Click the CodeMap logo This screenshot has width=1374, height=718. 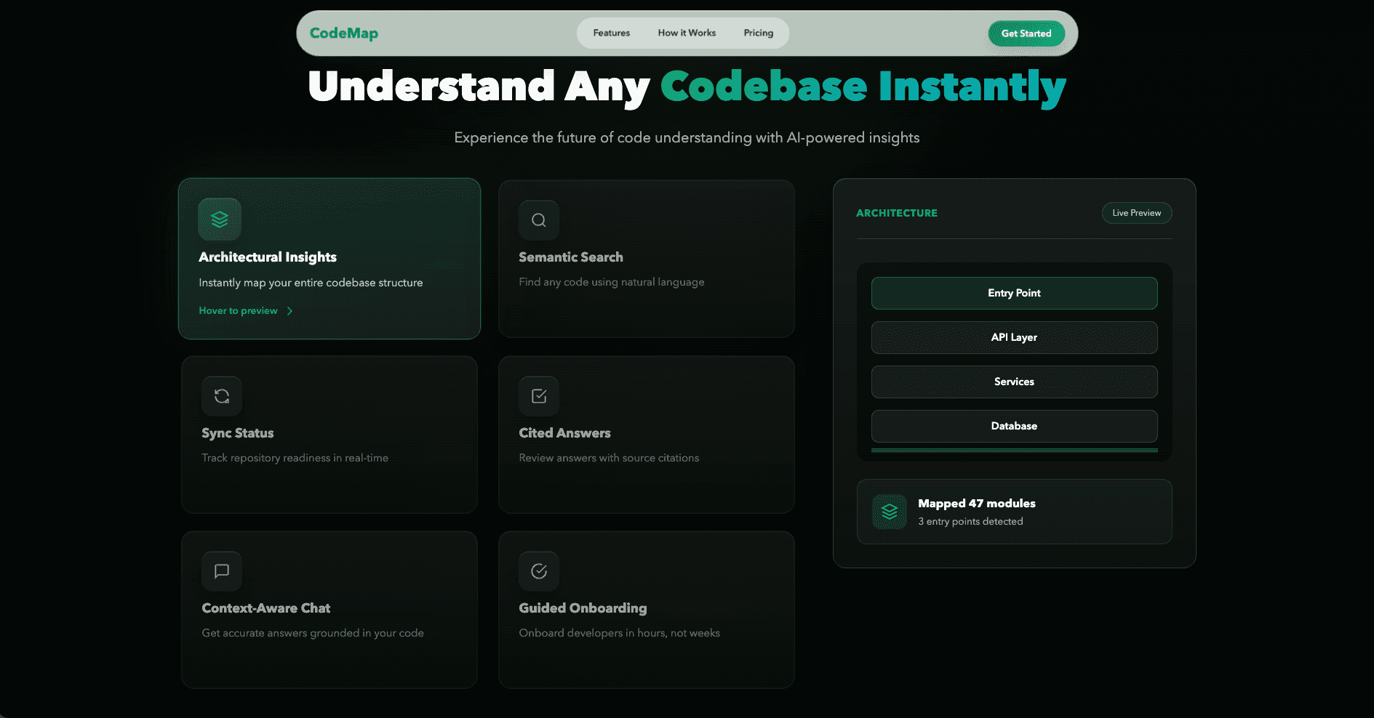(x=344, y=33)
